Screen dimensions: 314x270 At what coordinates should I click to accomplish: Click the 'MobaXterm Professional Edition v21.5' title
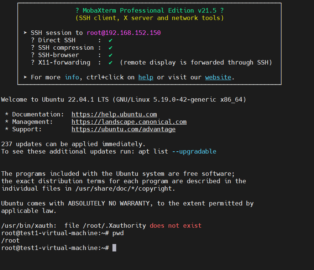[149, 10]
